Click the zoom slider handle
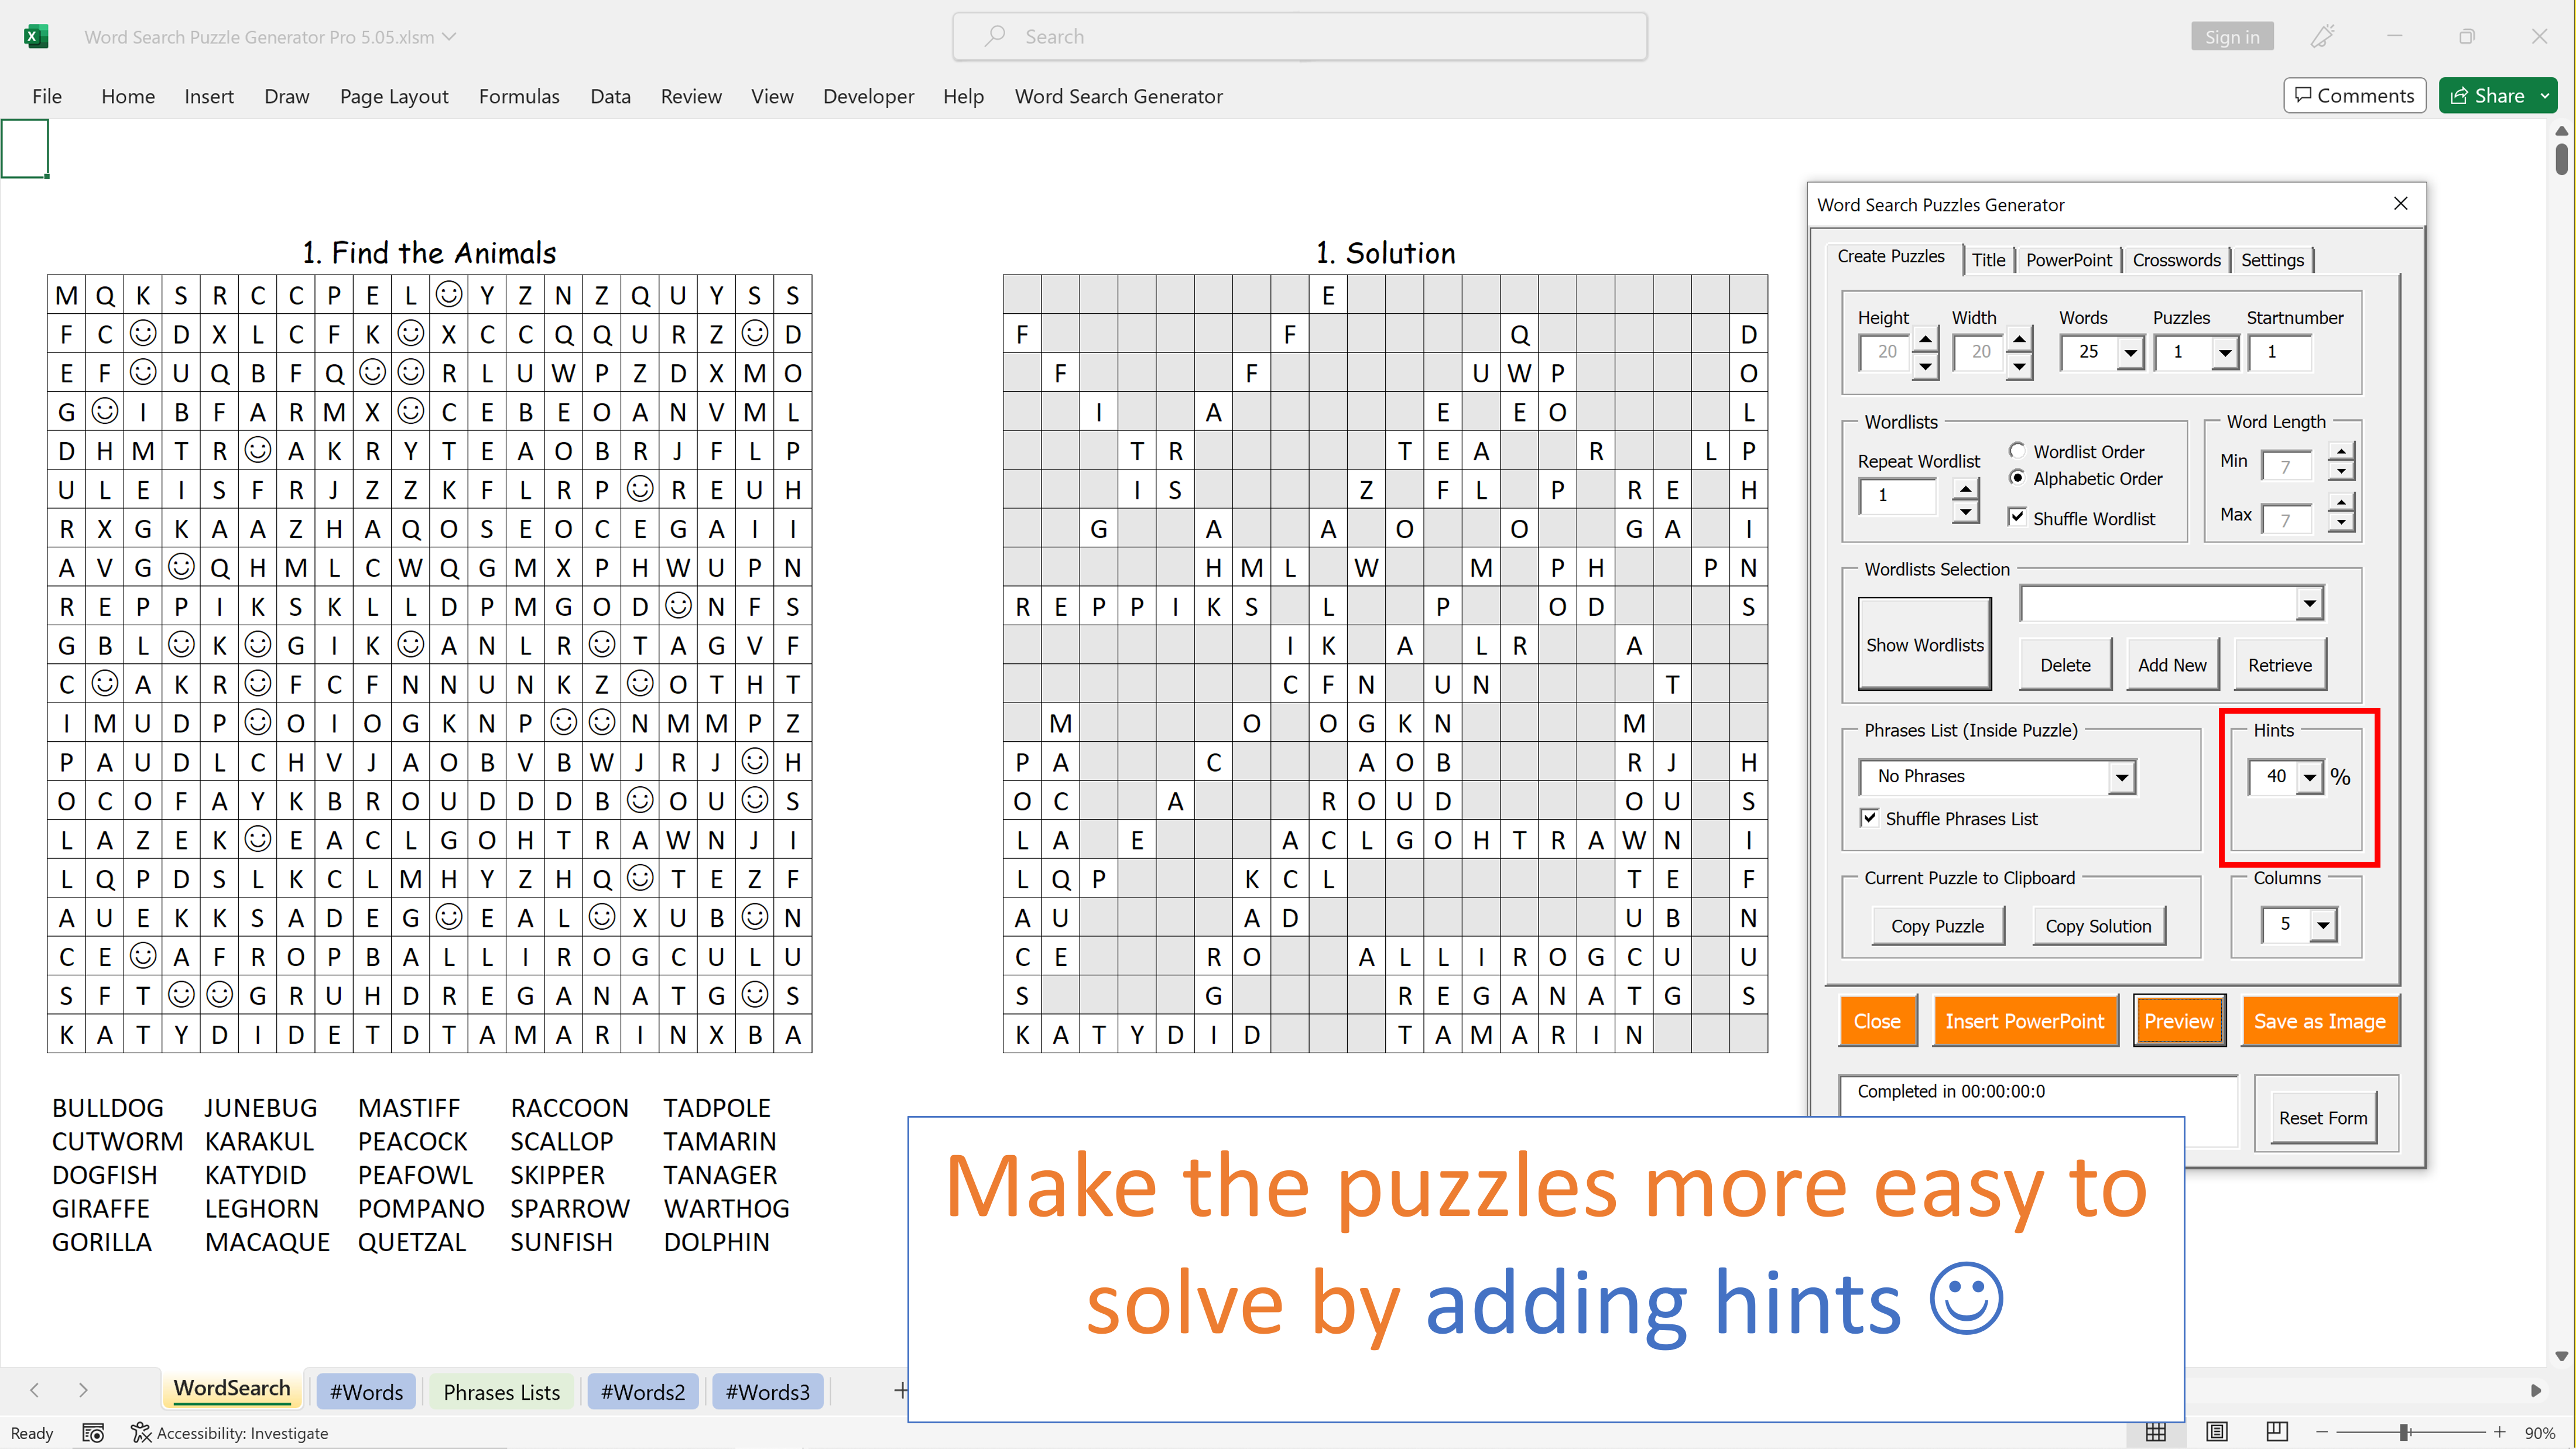 [x=2403, y=1432]
